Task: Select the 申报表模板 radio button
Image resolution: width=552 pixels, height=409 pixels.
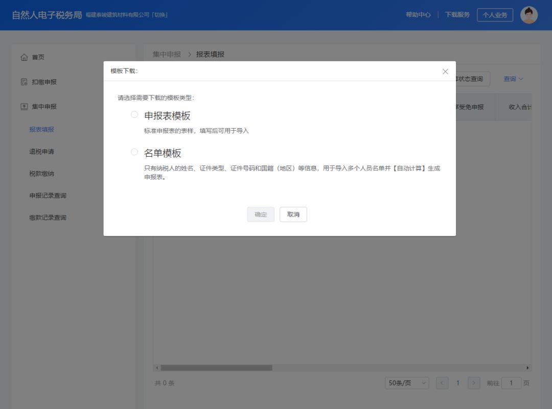Action: (134, 115)
